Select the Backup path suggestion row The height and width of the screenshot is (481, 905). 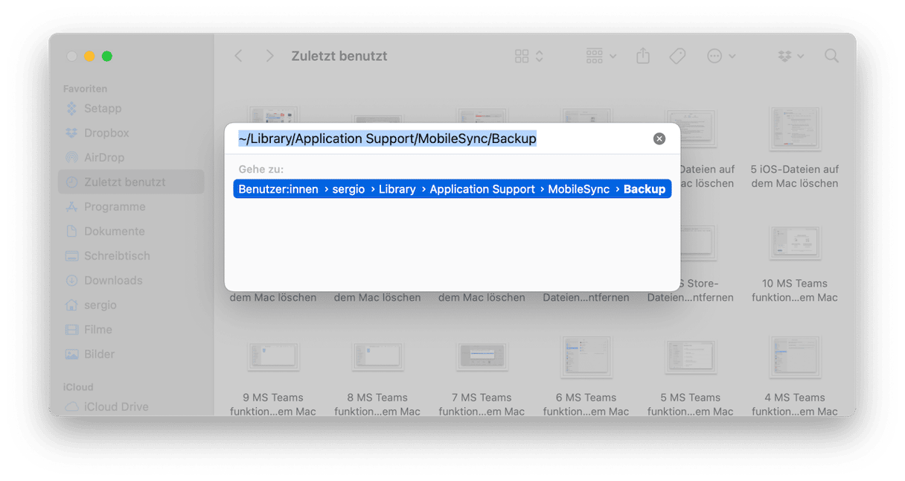coord(452,189)
